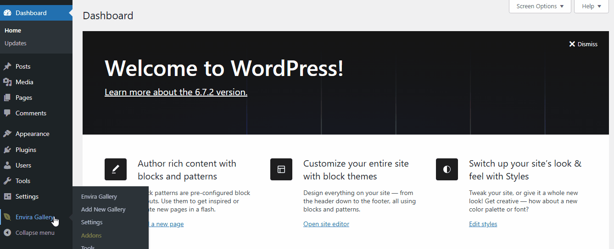Follow the Edit styles link

(483, 224)
